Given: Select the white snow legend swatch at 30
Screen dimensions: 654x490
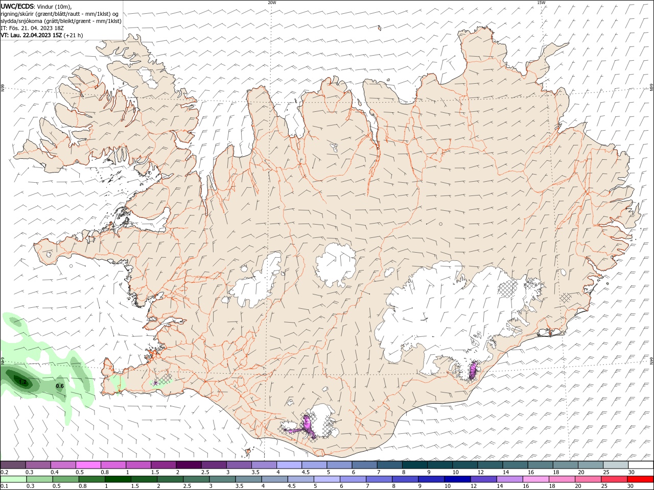Looking at the screenshot, I should tap(641, 465).
